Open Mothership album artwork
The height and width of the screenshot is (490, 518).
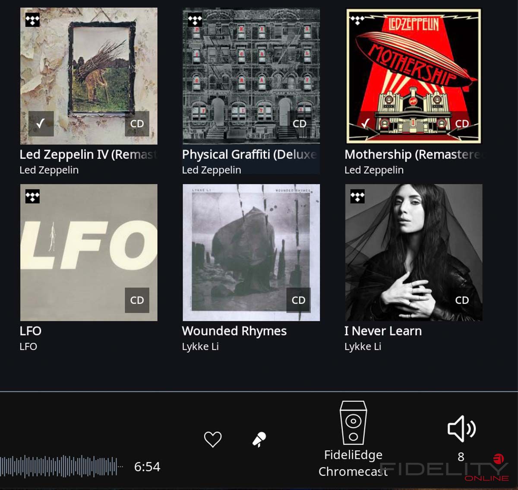pyautogui.click(x=414, y=76)
